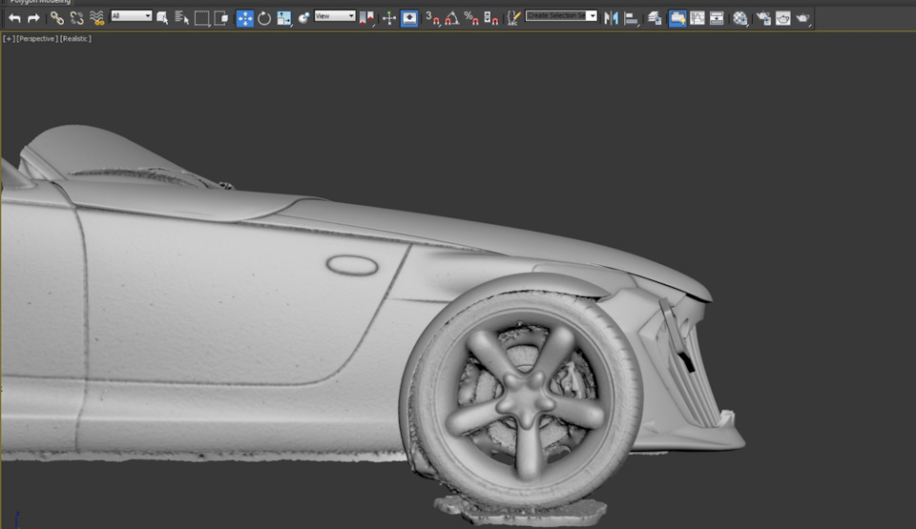Open the [Realistic] shading mode menu

pos(75,38)
